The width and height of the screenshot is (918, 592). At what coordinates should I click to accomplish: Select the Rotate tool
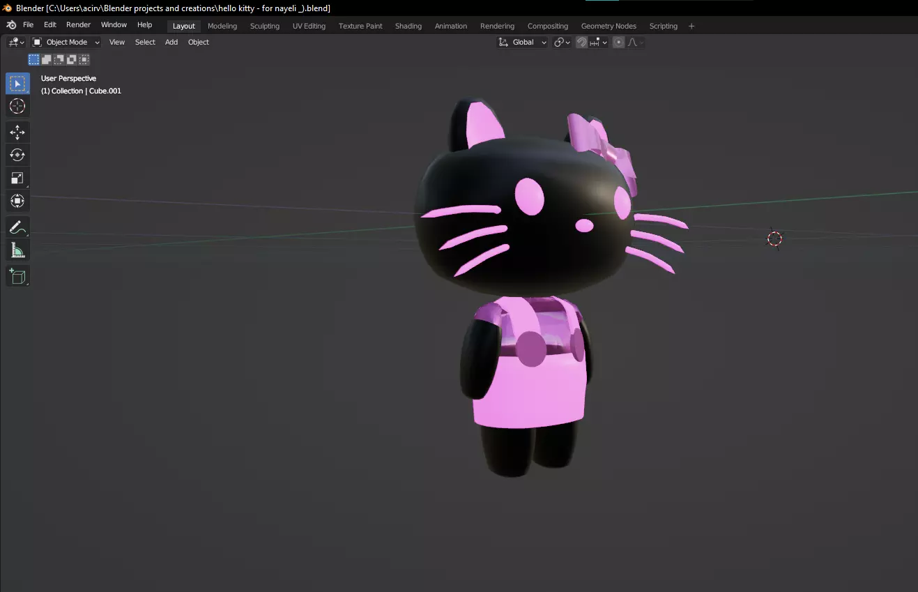tap(17, 155)
